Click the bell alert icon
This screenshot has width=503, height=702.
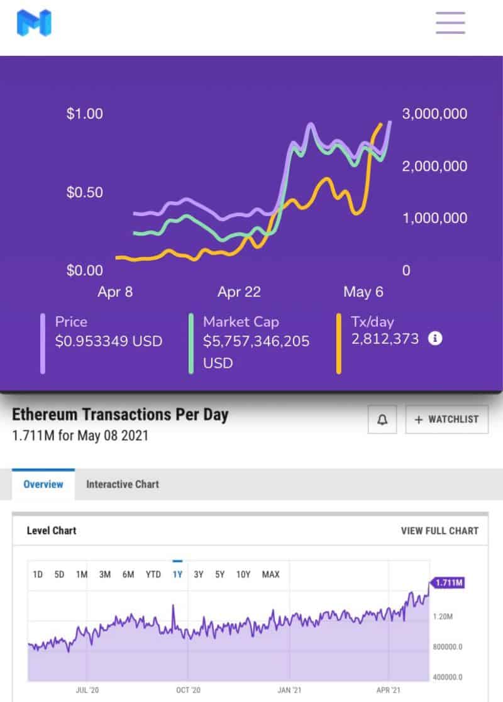[x=382, y=420]
